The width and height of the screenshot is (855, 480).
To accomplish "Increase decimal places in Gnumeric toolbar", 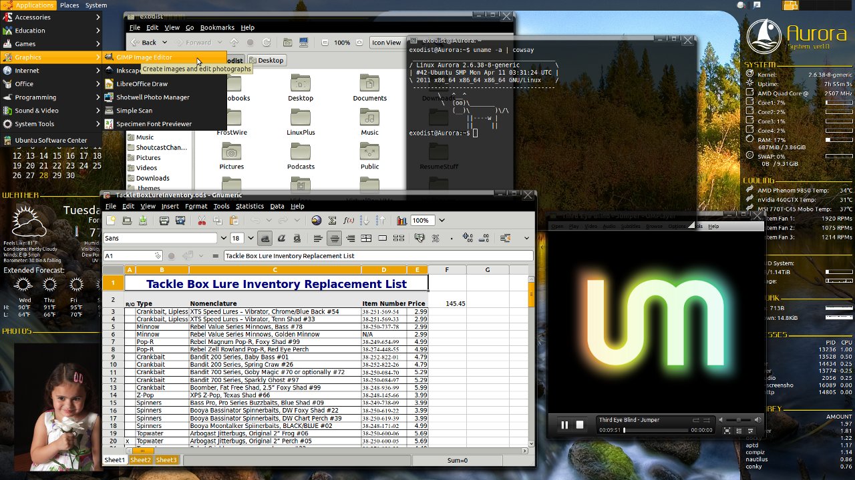I will coord(468,238).
